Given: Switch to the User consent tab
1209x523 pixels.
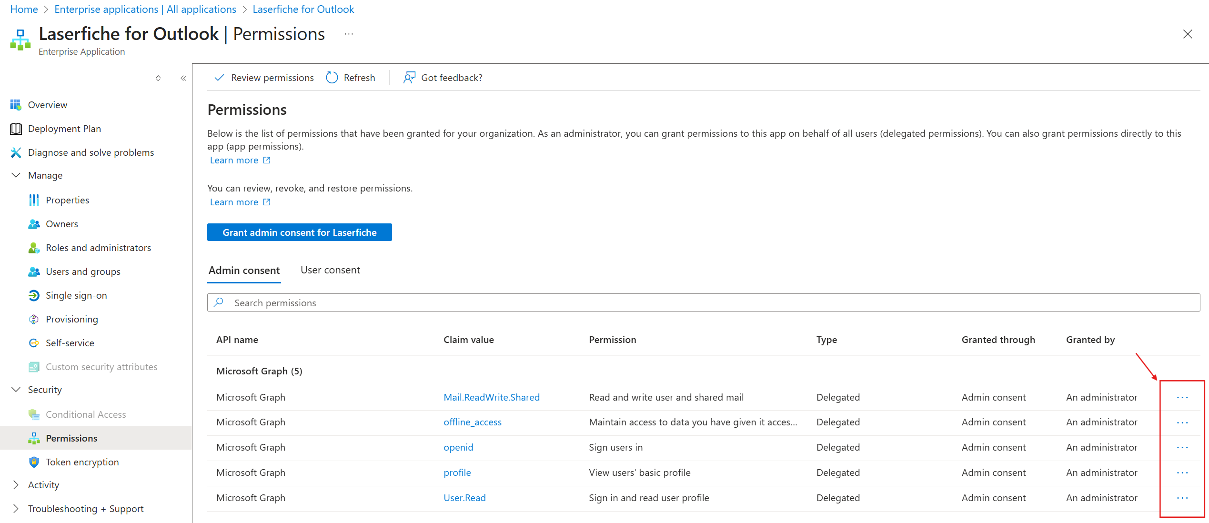Looking at the screenshot, I should (x=330, y=270).
